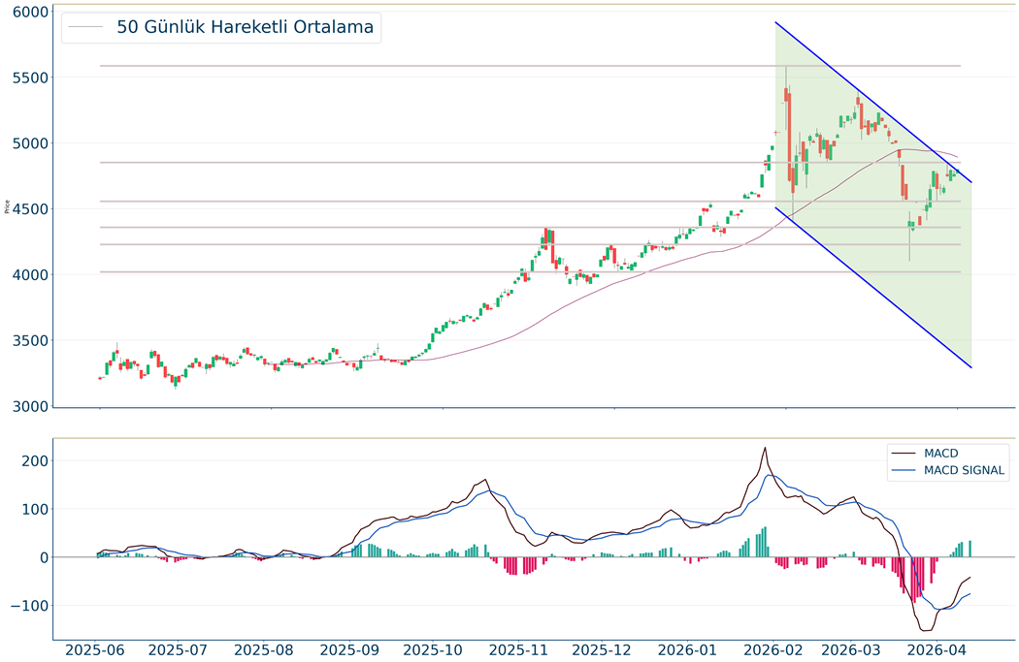Click the dark MACD line sample in the legend
The width and height of the screenshot is (1019, 662).
click(904, 454)
